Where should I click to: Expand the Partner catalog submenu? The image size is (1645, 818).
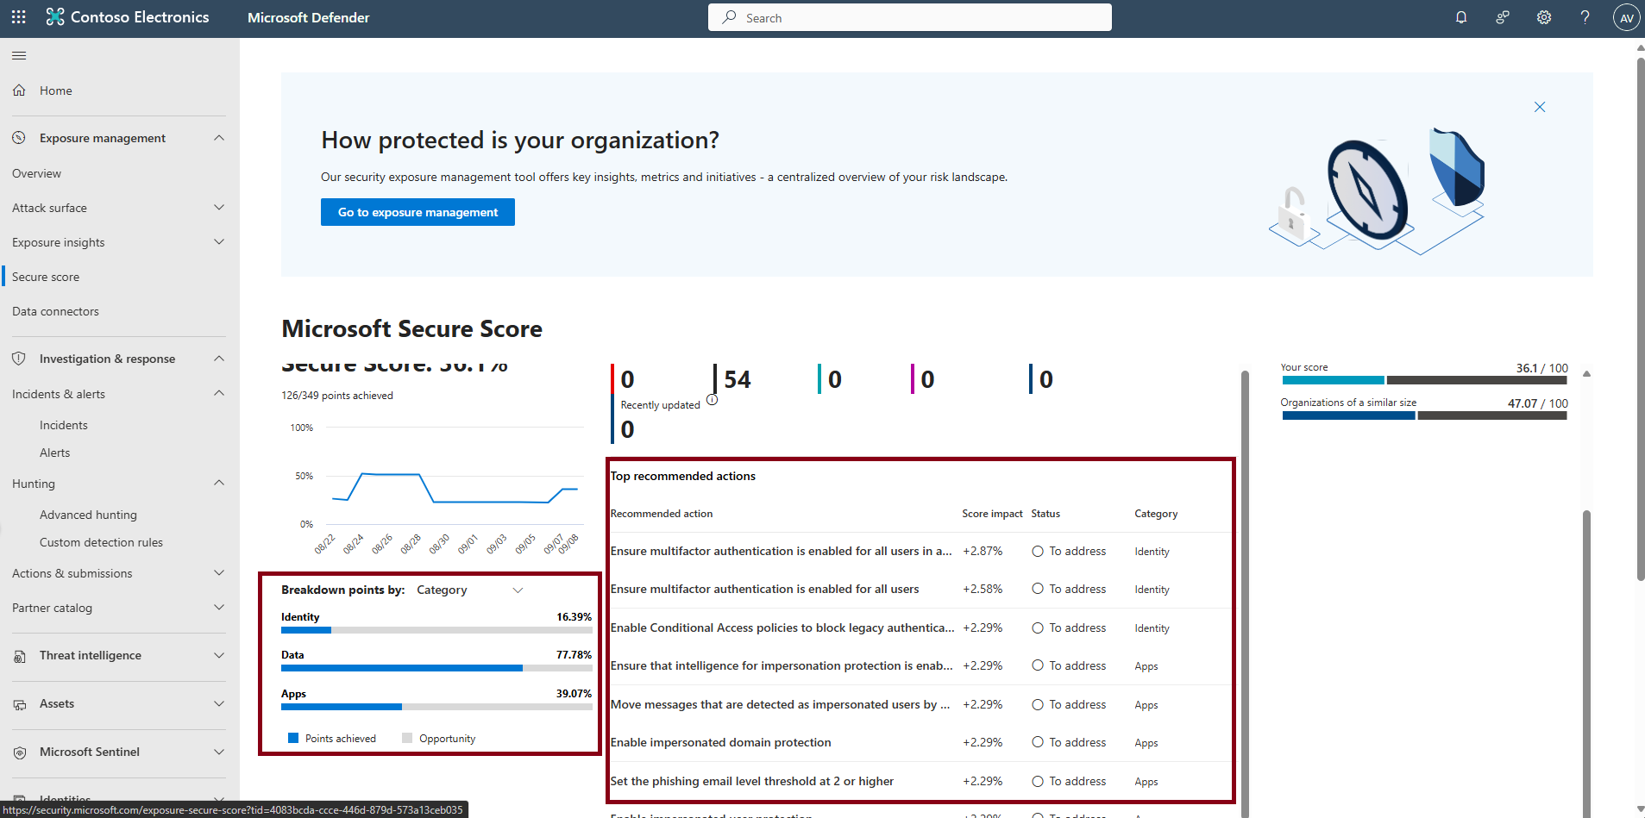(219, 608)
